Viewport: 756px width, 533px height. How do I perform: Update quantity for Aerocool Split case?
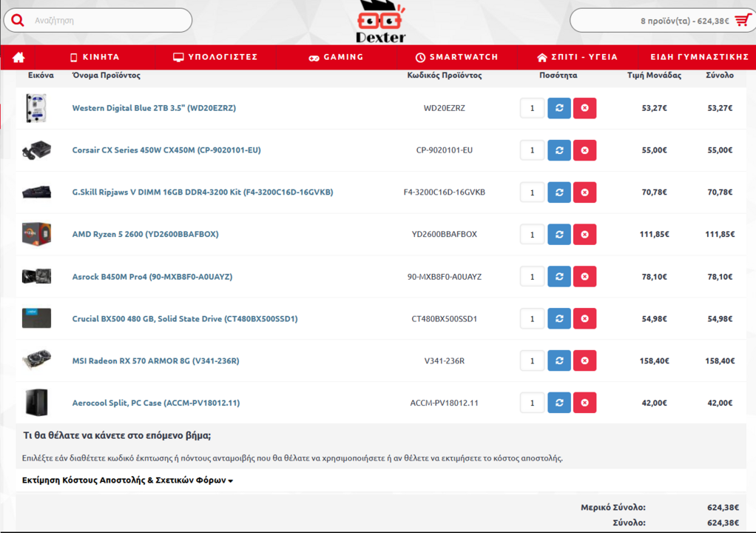pyautogui.click(x=559, y=402)
